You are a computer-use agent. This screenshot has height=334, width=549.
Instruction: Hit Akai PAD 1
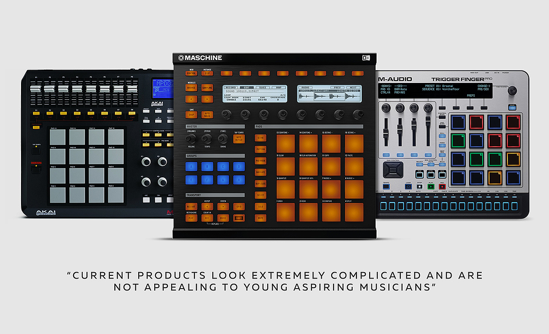tap(58, 195)
